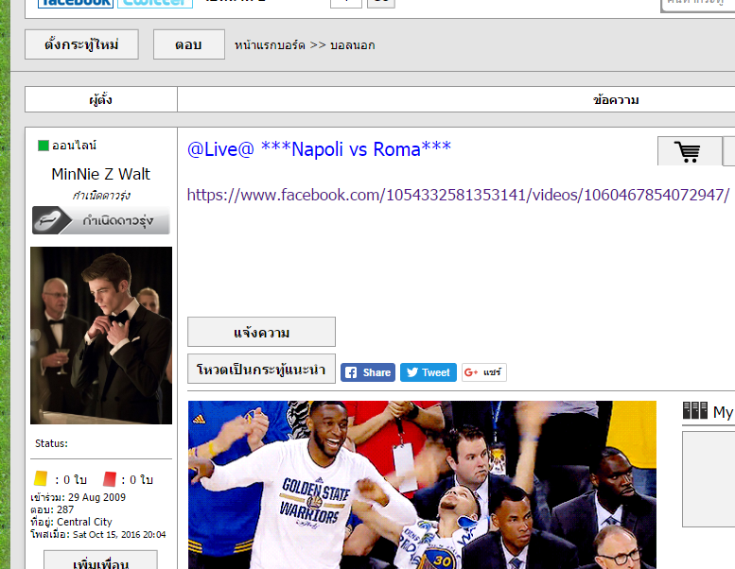Click the location text Central City
The width and height of the screenshot is (735, 569).
click(84, 522)
